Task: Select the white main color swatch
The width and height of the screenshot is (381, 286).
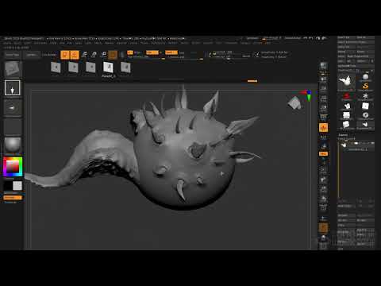Action: click(17, 186)
